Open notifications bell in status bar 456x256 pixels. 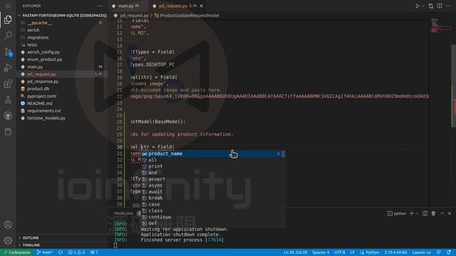click(449, 252)
